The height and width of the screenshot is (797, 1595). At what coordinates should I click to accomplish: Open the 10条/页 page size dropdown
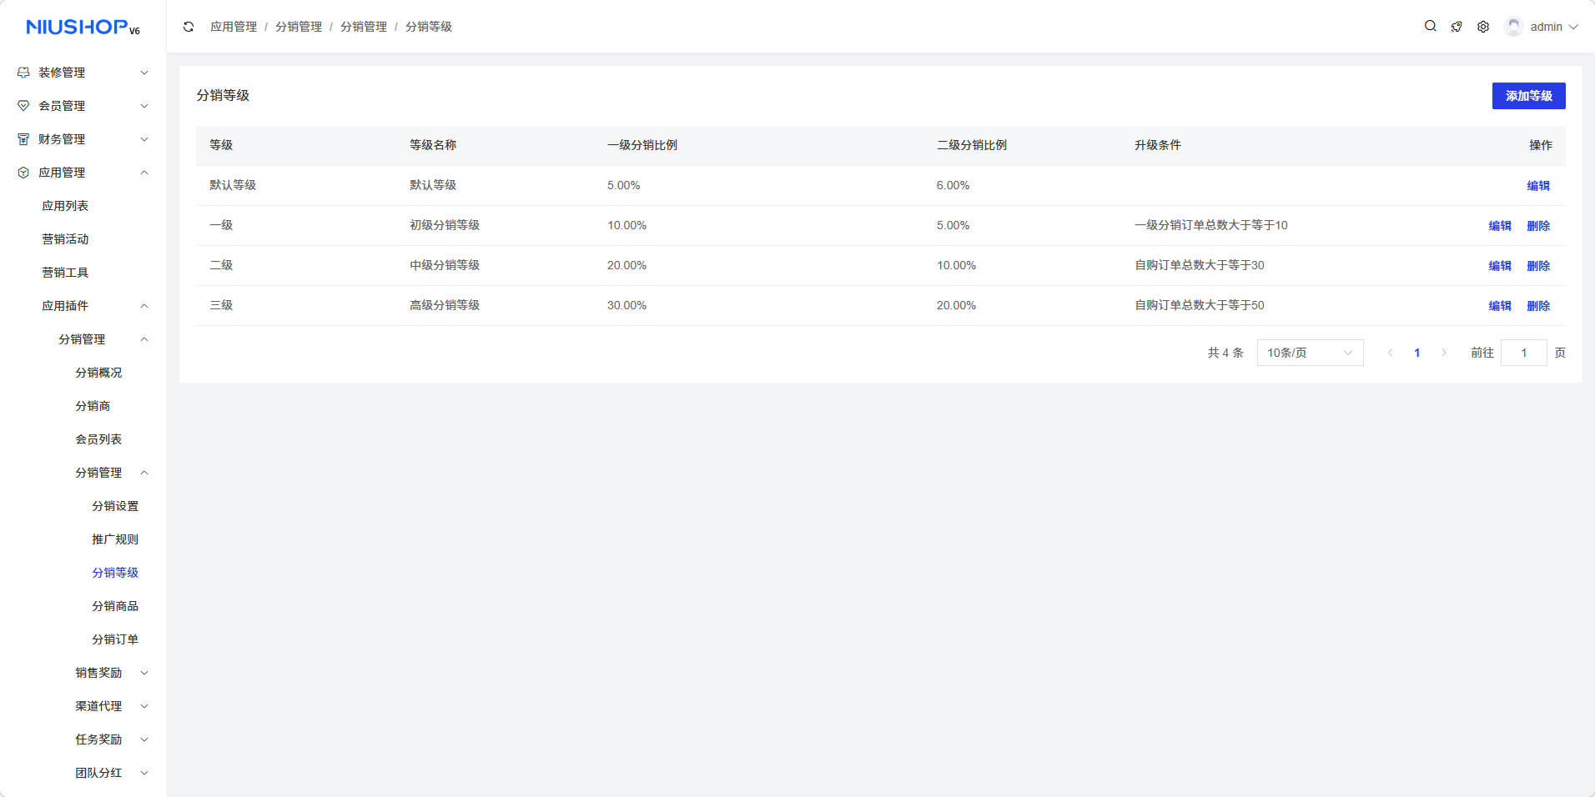coord(1310,353)
